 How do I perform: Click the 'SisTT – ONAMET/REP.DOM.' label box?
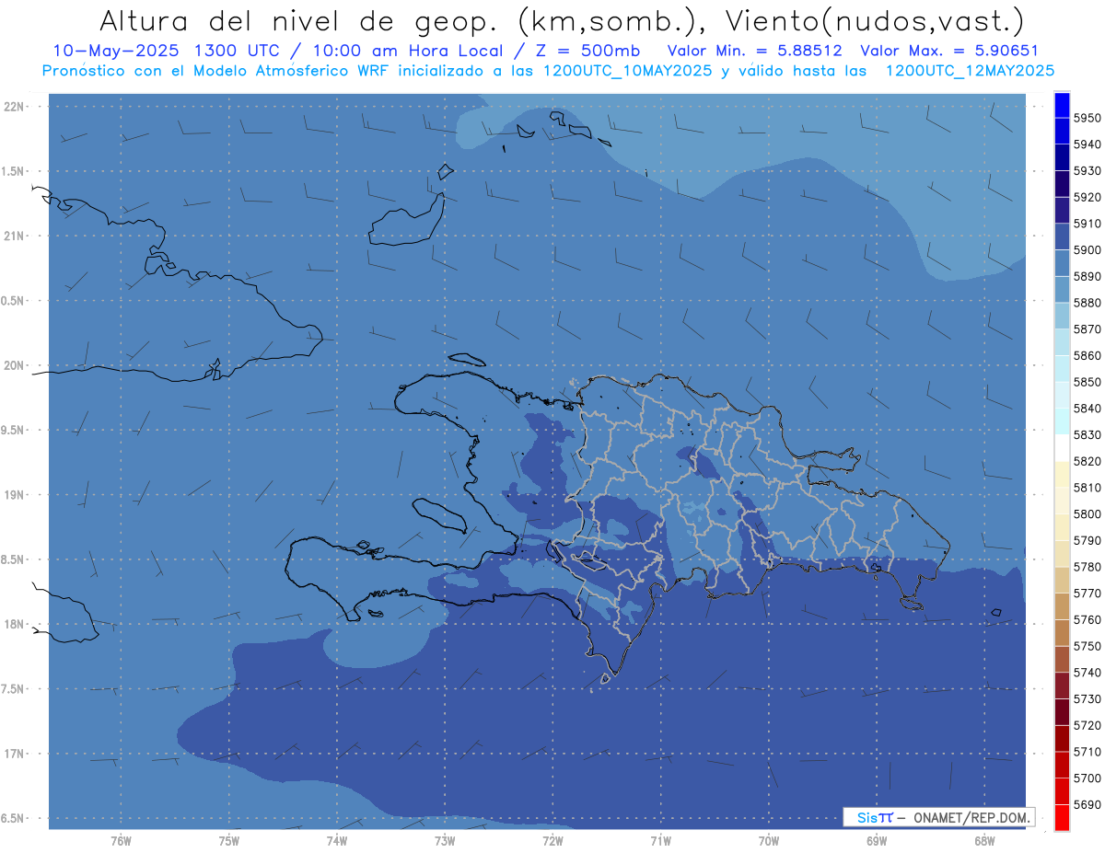coord(938,817)
